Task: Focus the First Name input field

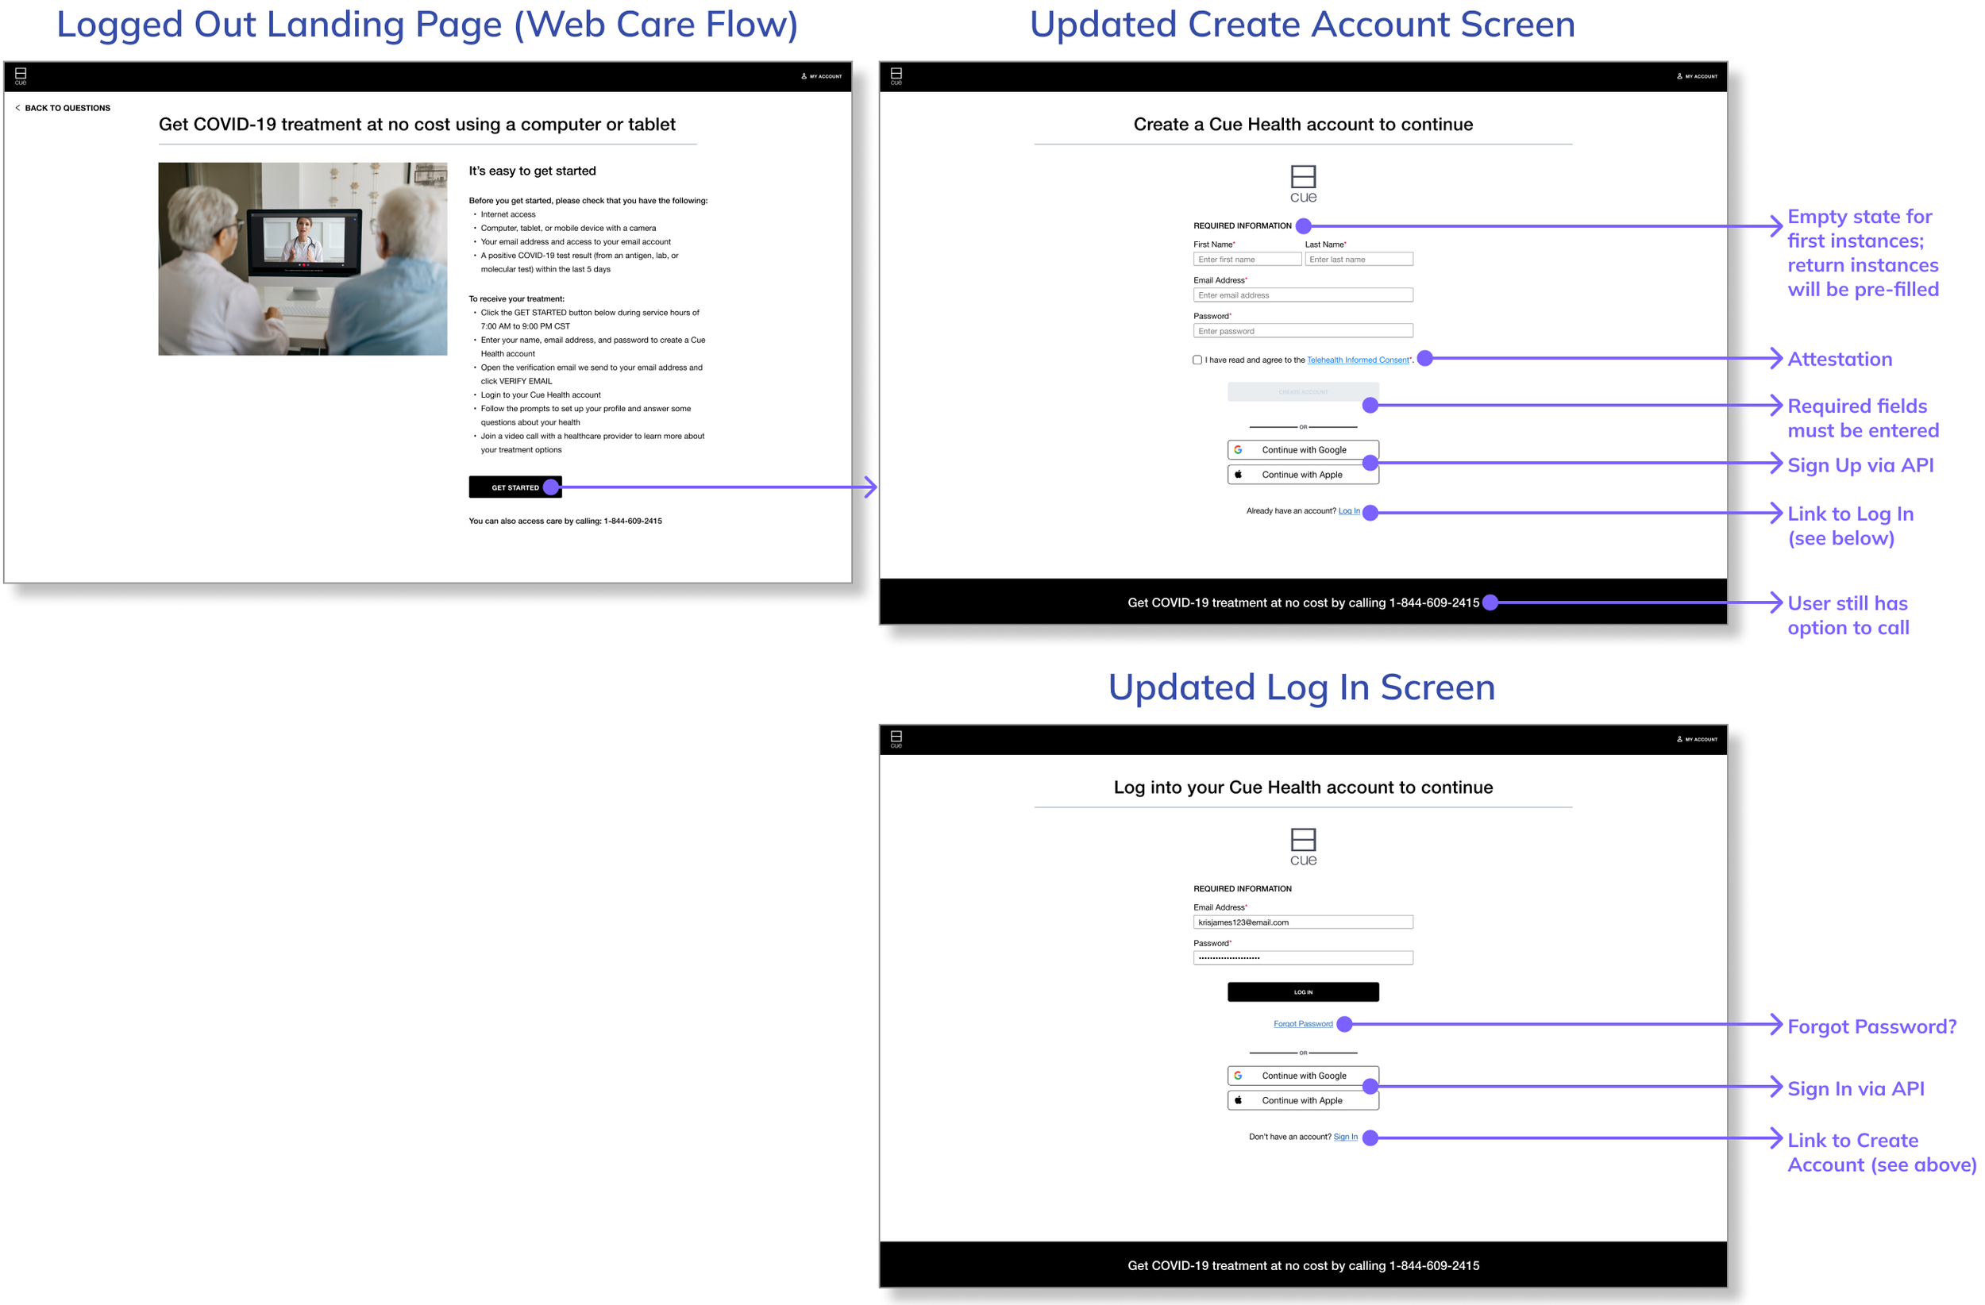Action: tap(1247, 260)
